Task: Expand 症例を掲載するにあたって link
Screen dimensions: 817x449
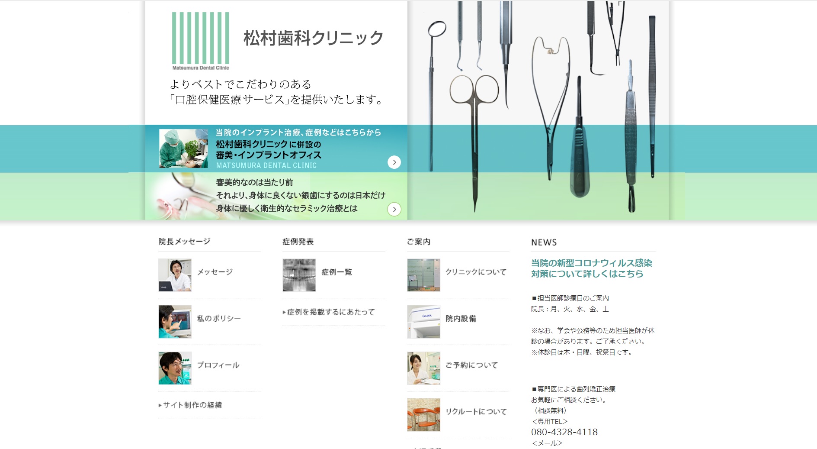Action: pos(329,312)
